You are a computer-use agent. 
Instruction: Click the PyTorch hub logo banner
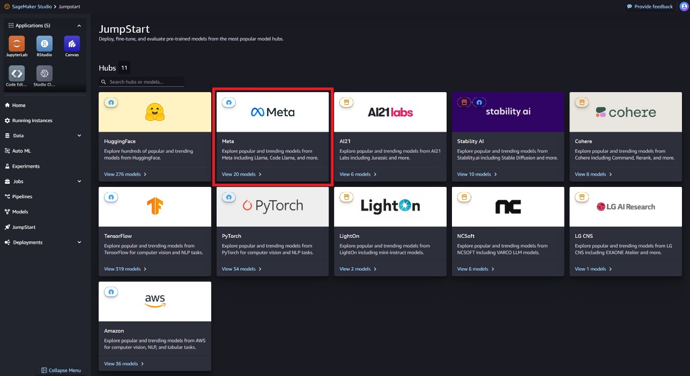(273, 207)
